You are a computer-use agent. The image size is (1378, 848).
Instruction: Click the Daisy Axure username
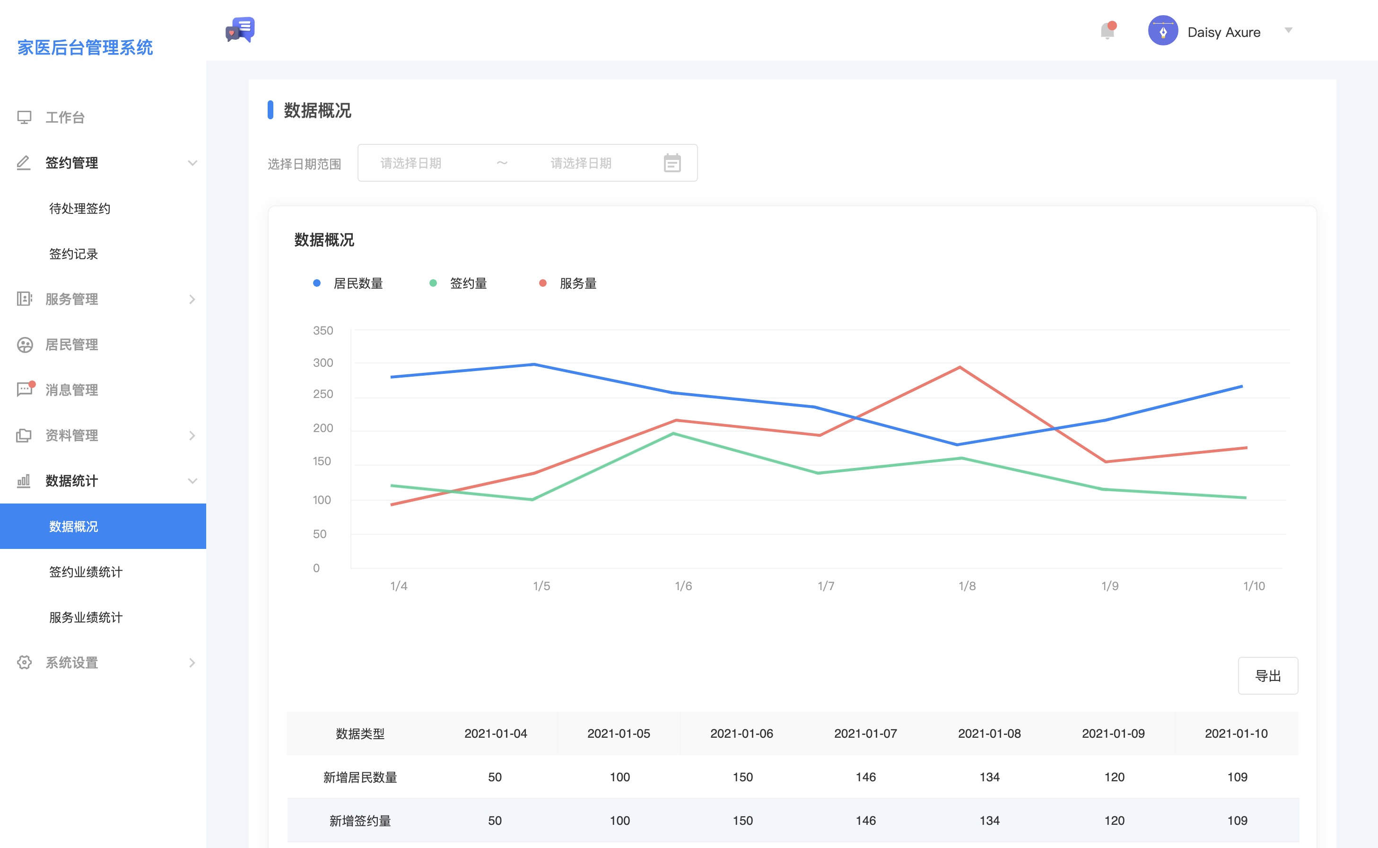click(1224, 32)
